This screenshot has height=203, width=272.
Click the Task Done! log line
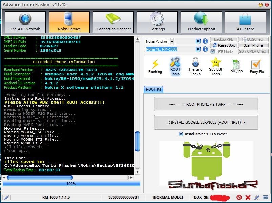pos(16,158)
